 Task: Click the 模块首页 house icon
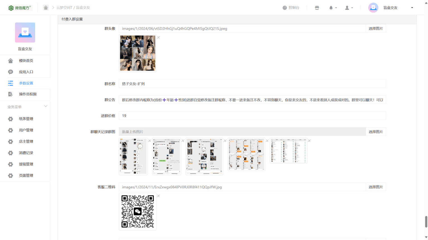[x=11, y=61]
